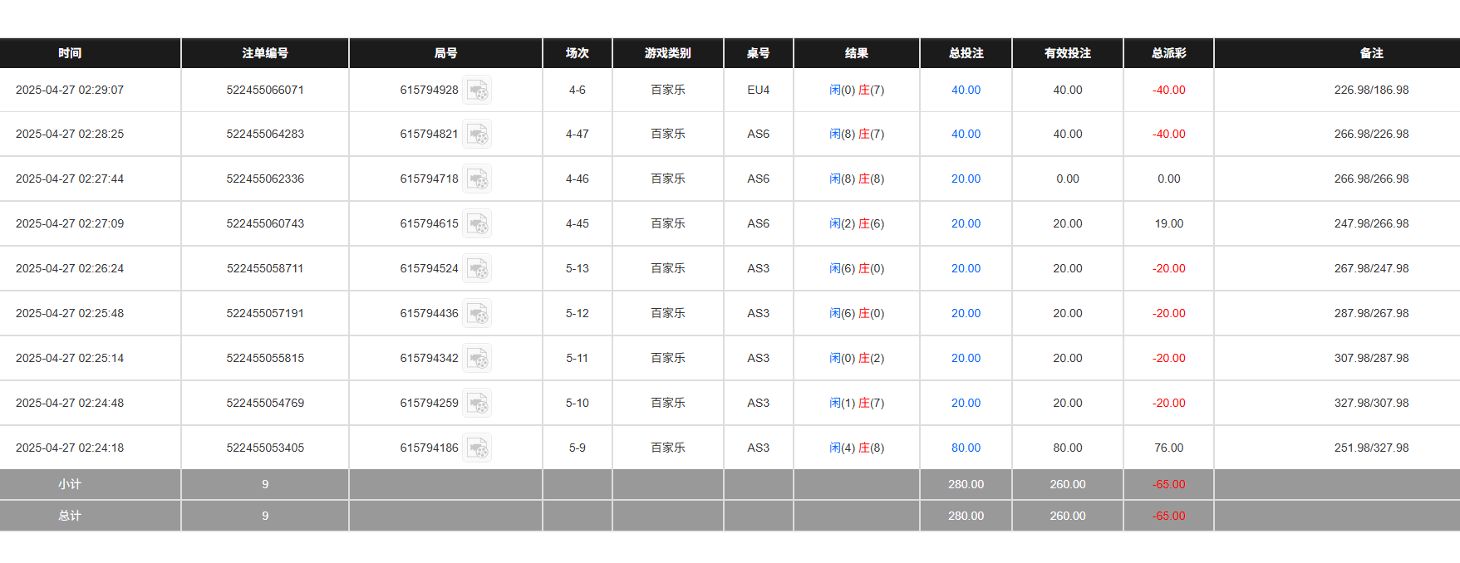Open video replay for round 615794259

click(478, 403)
